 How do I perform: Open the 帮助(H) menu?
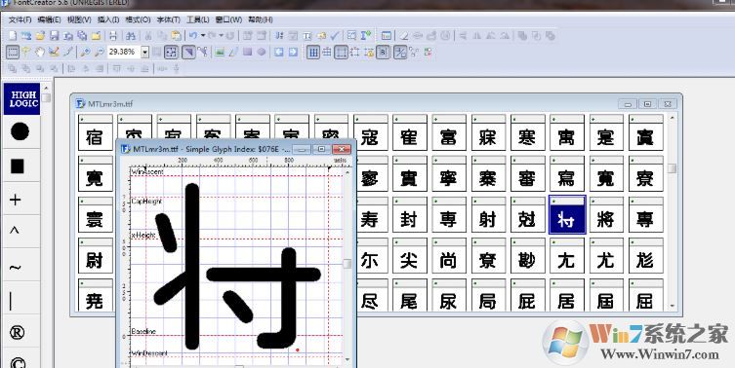pos(261,19)
